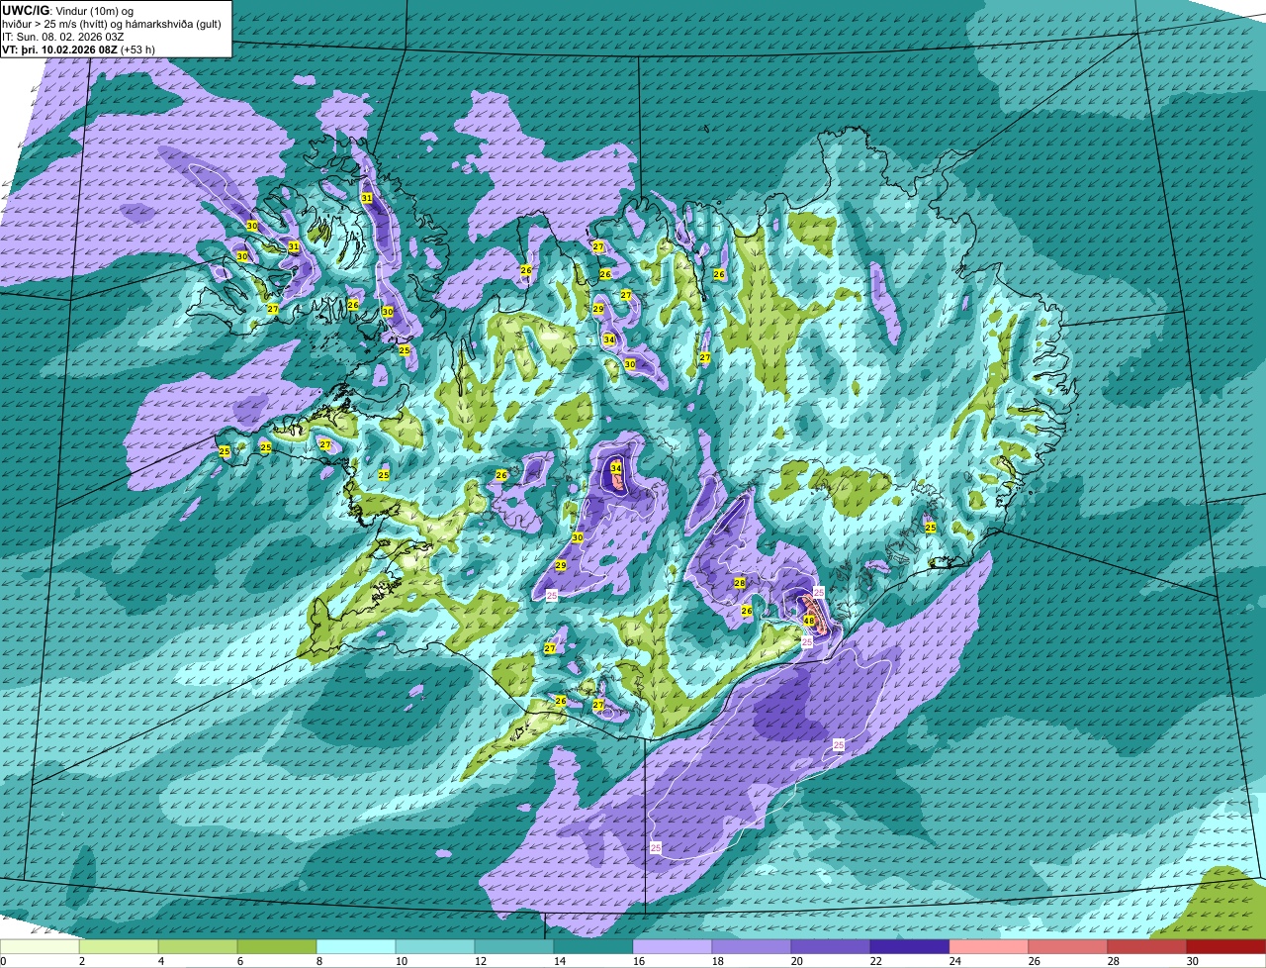This screenshot has height=968, width=1266.
Task: Click the pink swatch between 24 and 26
Action: click(x=989, y=947)
